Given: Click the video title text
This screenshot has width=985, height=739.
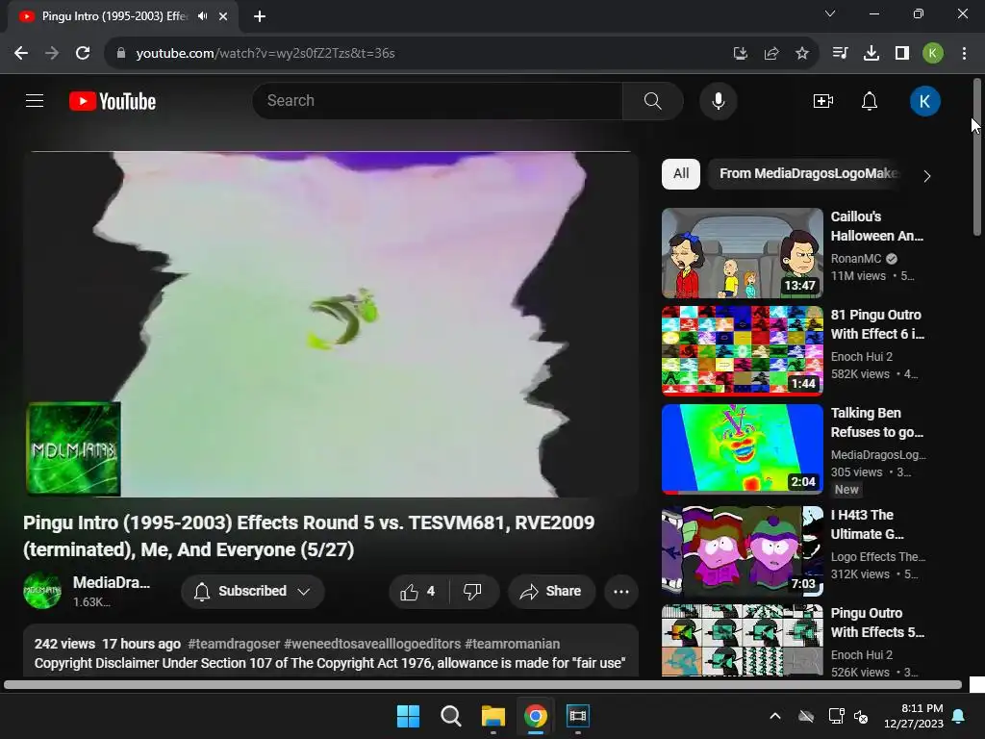Looking at the screenshot, I should pyautogui.click(x=309, y=536).
